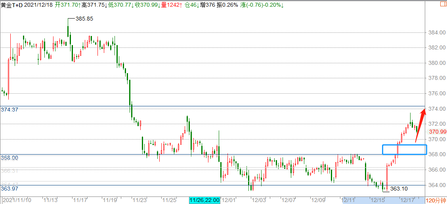Click the increase value 增376

(208, 6)
